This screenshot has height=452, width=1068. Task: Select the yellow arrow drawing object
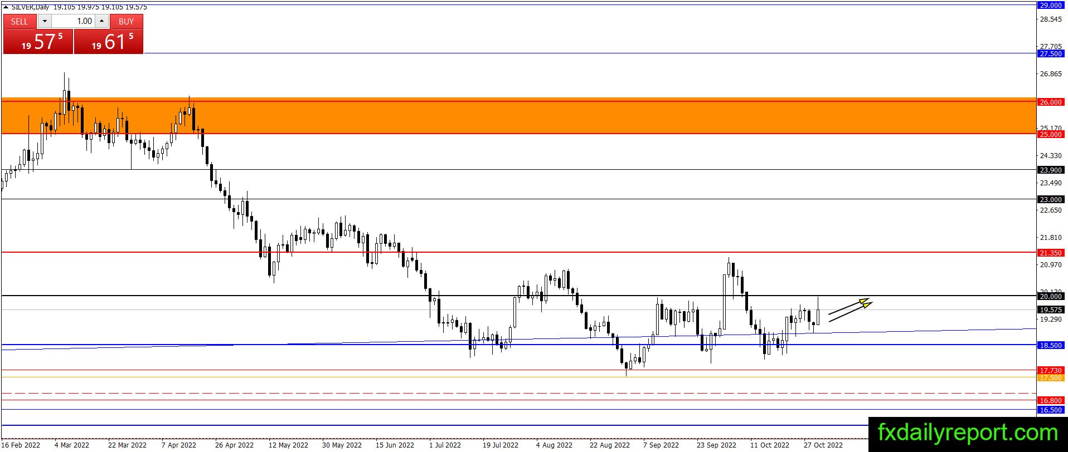[850, 311]
